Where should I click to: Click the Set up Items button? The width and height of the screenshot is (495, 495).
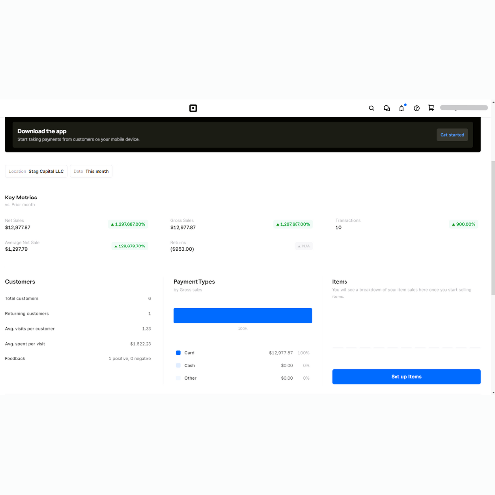click(x=406, y=377)
